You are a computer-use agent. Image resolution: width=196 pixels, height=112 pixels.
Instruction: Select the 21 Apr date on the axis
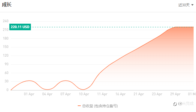139,94
